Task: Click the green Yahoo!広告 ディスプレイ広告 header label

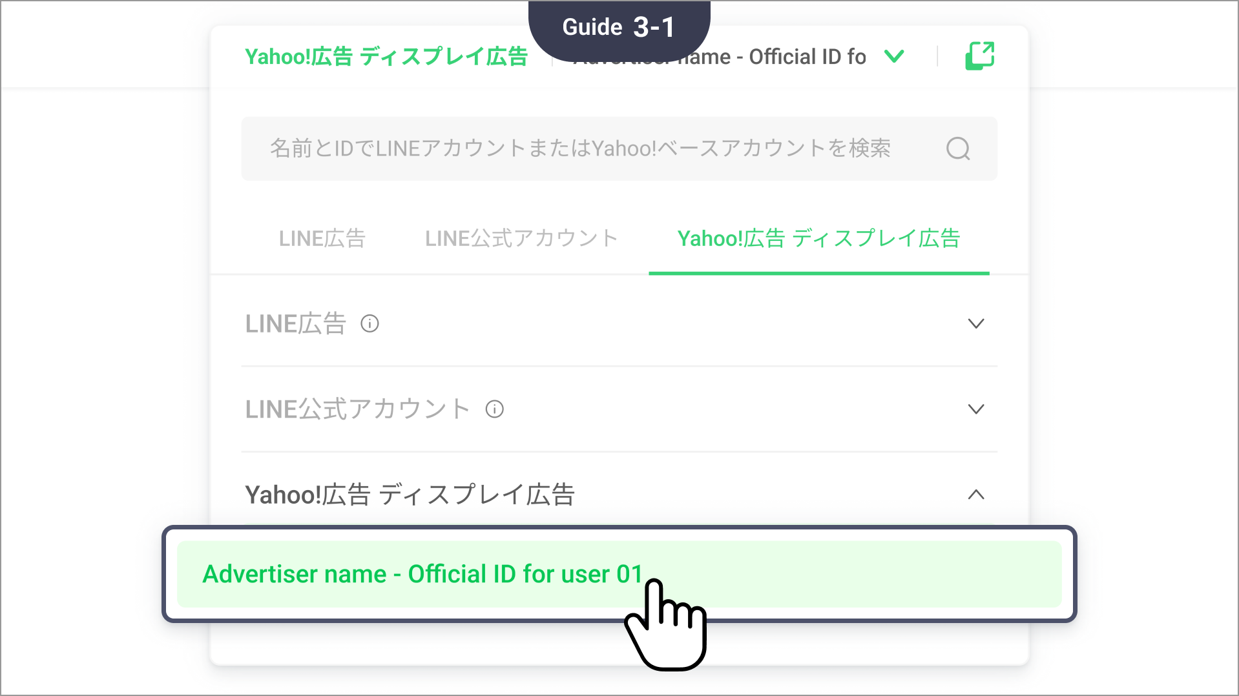Action: (x=386, y=57)
